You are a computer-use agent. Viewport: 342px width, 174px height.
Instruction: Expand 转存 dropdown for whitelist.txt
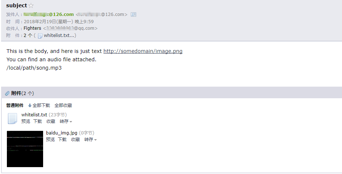point(66,121)
